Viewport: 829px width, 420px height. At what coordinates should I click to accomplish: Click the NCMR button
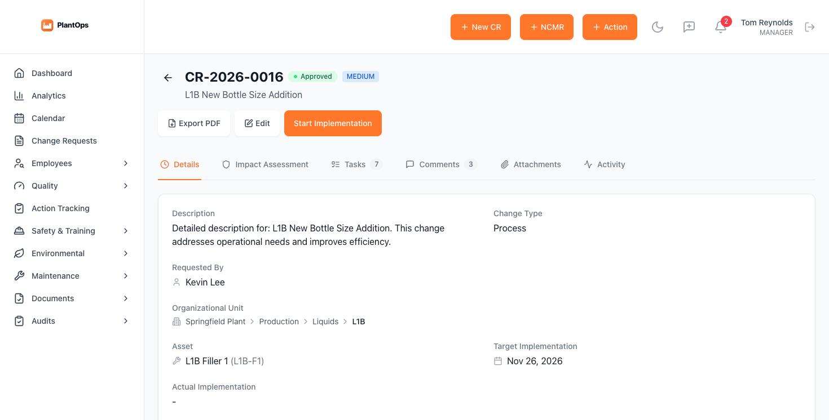coord(546,27)
